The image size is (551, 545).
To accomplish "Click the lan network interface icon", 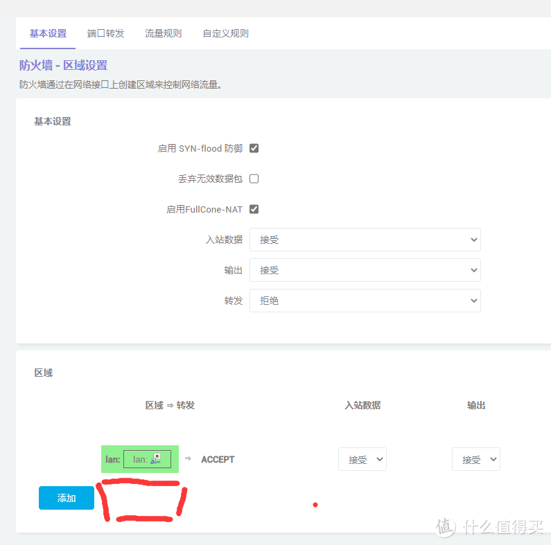I will pos(157,458).
